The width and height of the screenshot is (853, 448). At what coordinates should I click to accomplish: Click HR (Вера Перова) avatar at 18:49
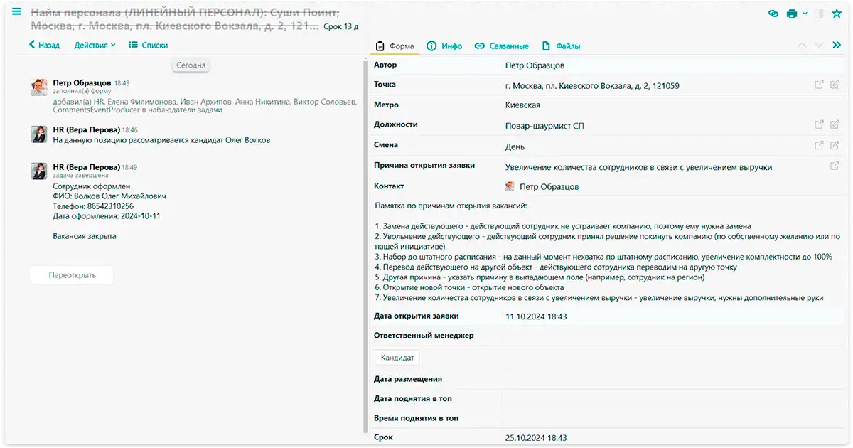(39, 171)
